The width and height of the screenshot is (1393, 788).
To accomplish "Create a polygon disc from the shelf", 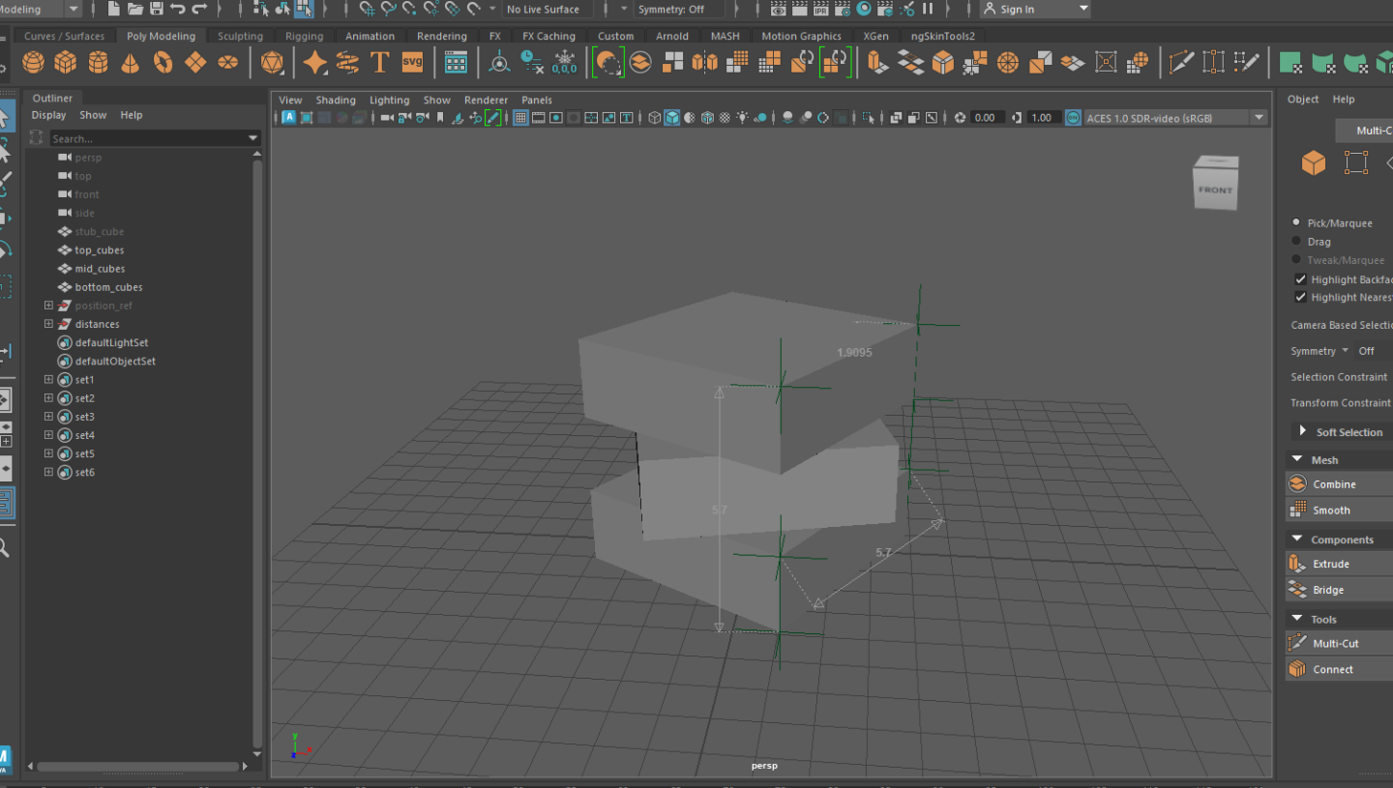I will 228,63.
